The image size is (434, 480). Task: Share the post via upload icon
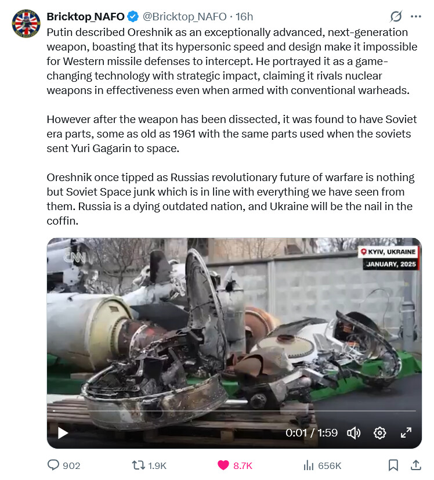point(415,465)
